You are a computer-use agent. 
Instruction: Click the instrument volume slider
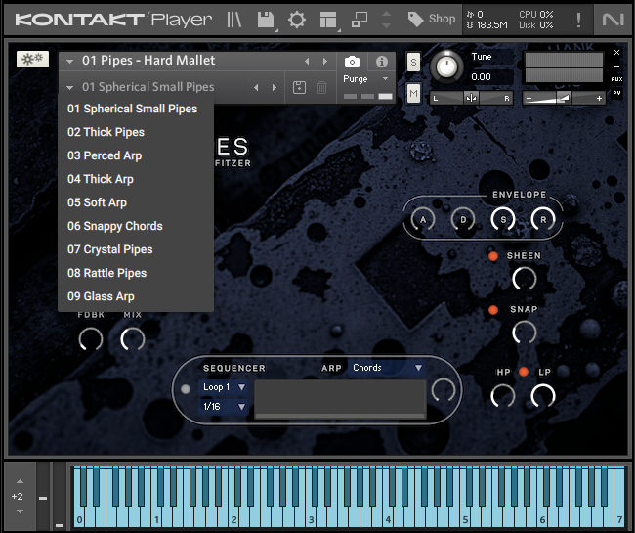(565, 98)
